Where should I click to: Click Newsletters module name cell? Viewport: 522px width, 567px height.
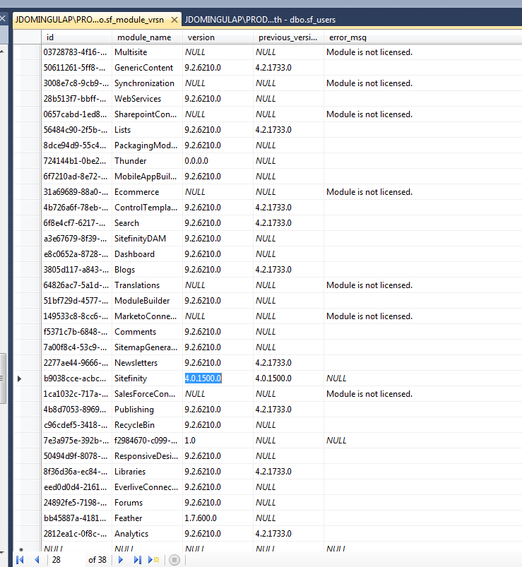coord(147,363)
